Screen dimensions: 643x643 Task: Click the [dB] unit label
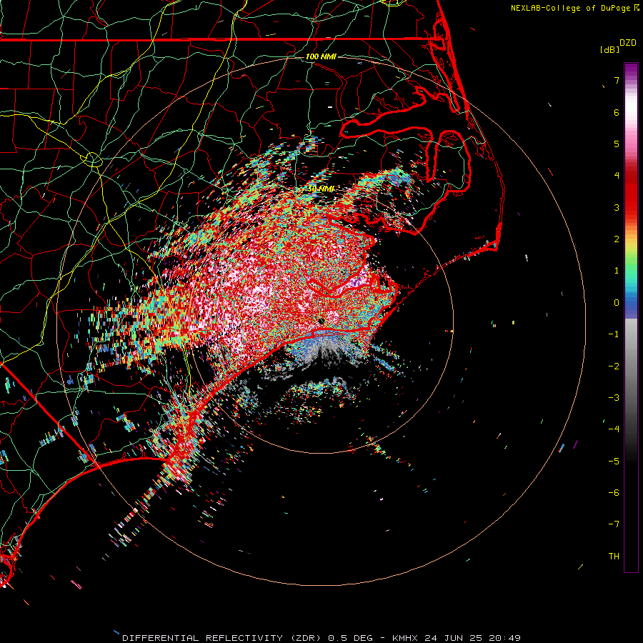pyautogui.click(x=609, y=49)
